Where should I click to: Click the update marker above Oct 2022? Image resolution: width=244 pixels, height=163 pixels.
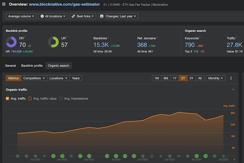coord(35,156)
